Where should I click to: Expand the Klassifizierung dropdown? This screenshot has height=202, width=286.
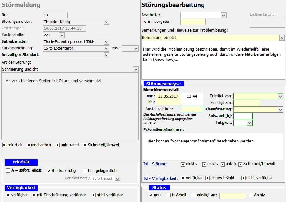pyautogui.click(x=280, y=109)
